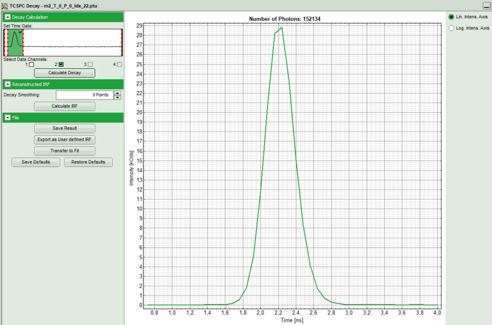Increase Decay Smoothing with up arrow

click(117, 92)
